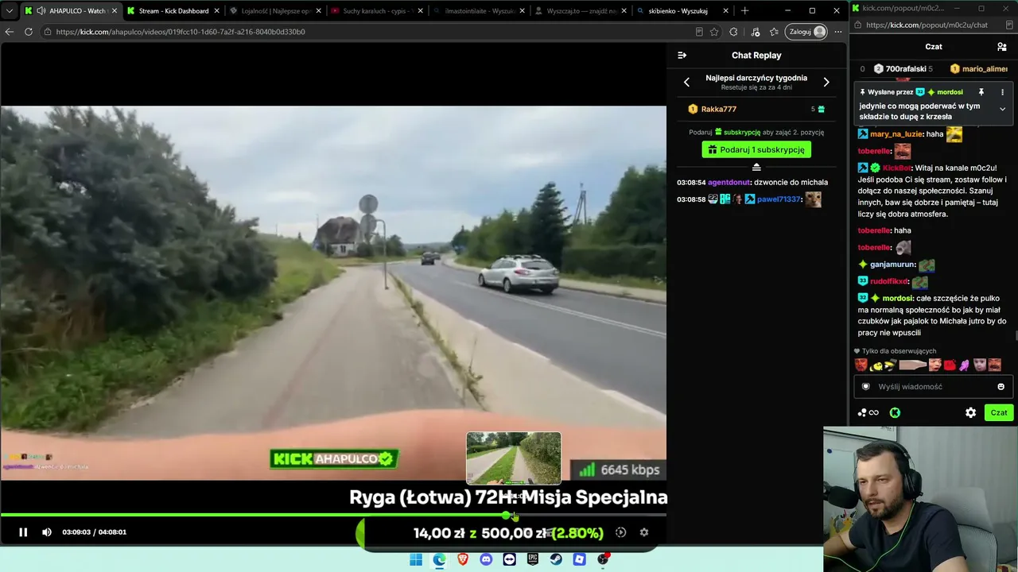Screen dimensions: 1018x572
Task: Unpin the pinned mordosi message
Action: pyautogui.click(x=981, y=92)
